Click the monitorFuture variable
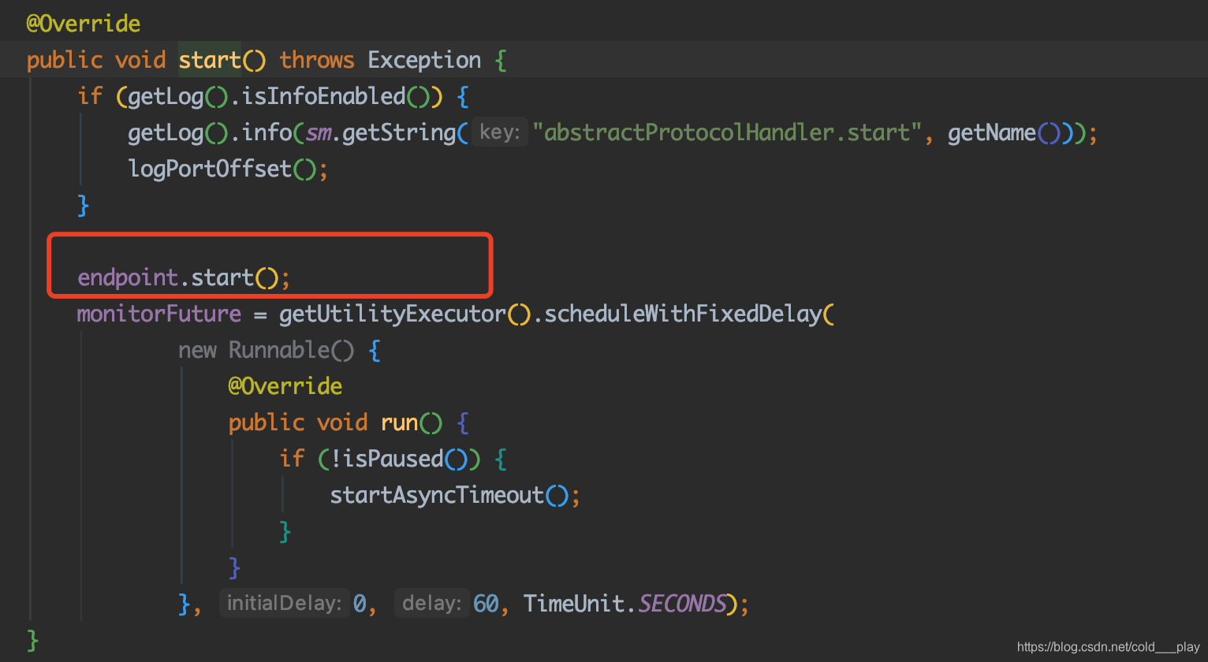The height and width of the screenshot is (662, 1208). [159, 314]
